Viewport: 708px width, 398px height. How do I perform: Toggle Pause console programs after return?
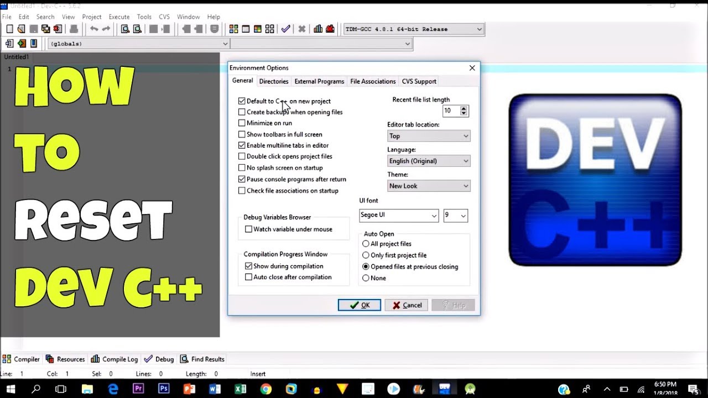point(242,179)
